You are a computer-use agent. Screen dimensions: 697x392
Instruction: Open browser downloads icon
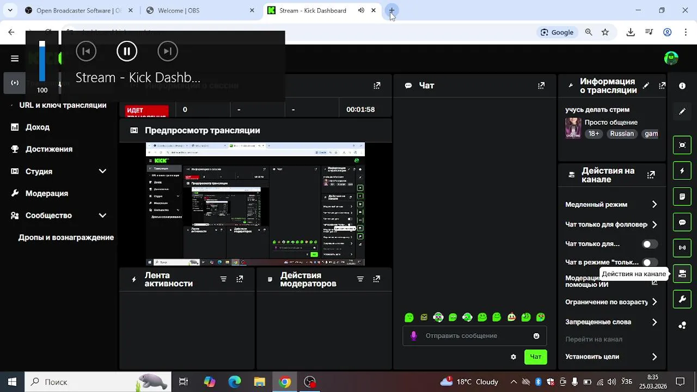point(631,32)
